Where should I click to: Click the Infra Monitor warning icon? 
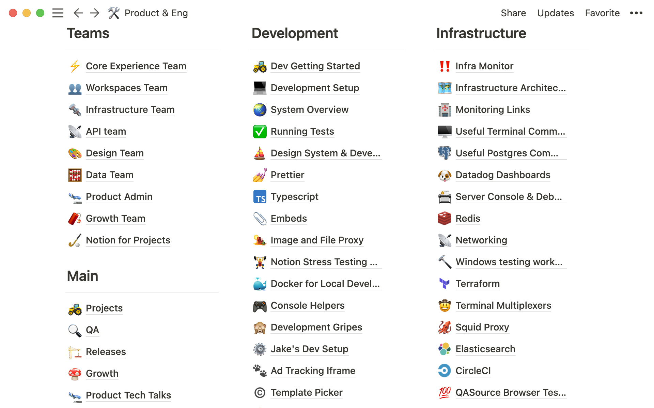pos(445,66)
